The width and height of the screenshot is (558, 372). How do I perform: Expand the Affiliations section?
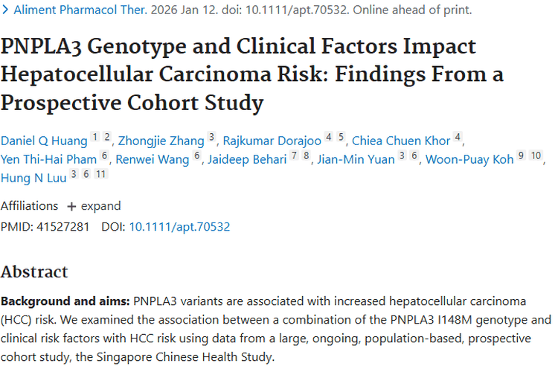click(94, 206)
